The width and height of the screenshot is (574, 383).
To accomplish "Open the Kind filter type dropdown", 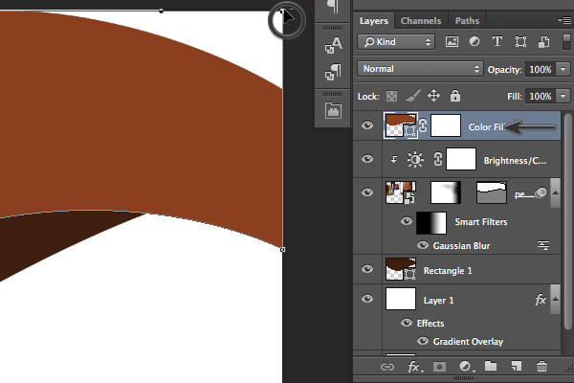I will coord(396,42).
